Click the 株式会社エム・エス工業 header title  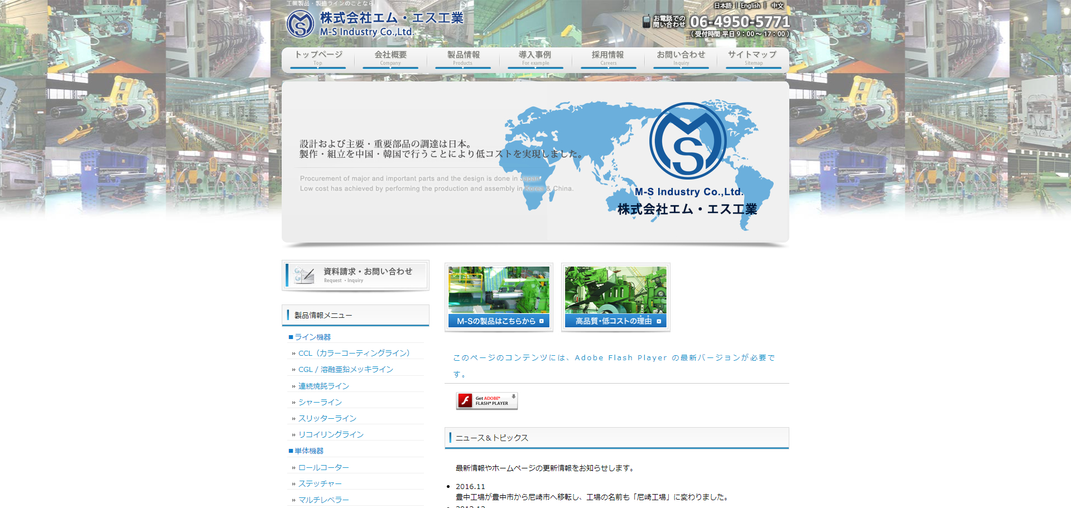392,18
